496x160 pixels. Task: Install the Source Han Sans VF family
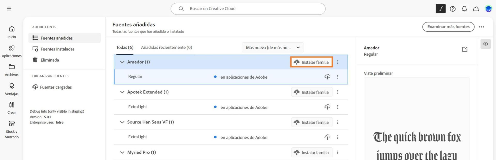point(312,122)
